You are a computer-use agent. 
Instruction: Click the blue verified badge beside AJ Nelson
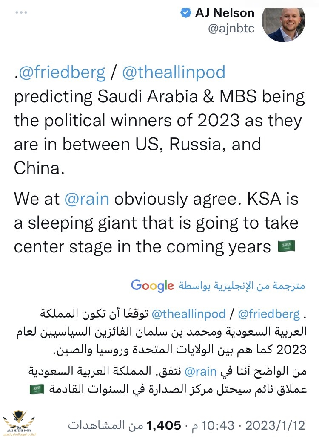coord(186,13)
